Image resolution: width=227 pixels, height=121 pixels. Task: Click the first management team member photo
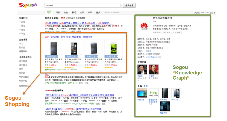142,69
